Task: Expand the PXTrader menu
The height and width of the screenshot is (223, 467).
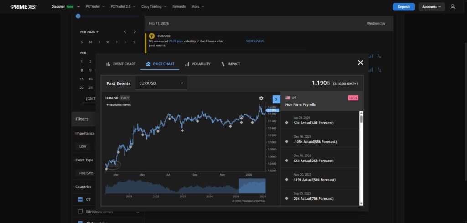Action: [95, 6]
